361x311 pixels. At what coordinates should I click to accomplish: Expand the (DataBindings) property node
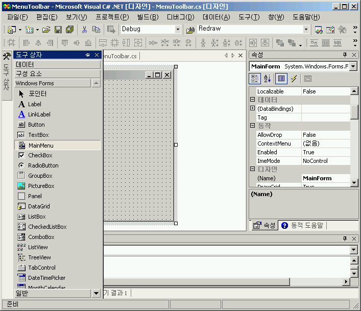click(252, 109)
